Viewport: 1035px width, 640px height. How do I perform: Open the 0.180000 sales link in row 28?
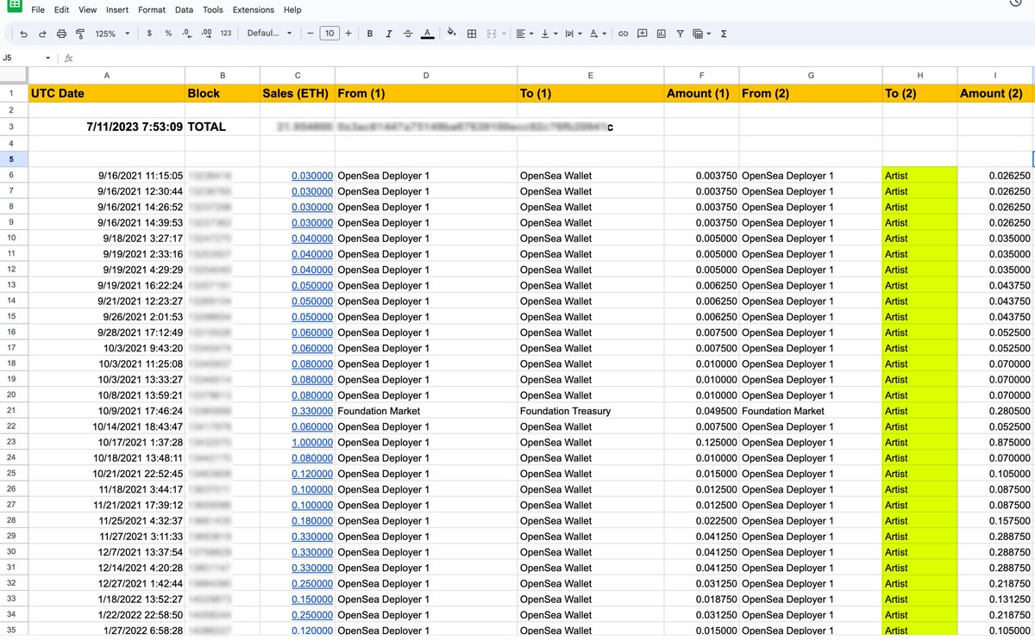click(x=312, y=520)
